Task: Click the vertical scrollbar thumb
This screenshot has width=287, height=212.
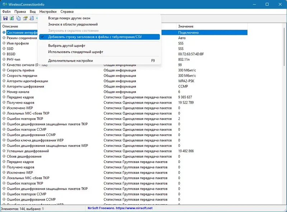Action: coord(284,47)
